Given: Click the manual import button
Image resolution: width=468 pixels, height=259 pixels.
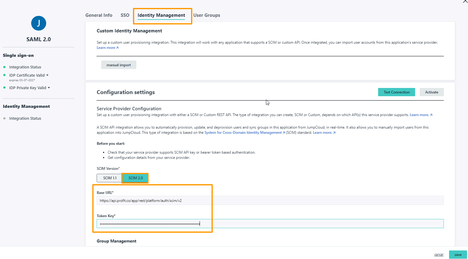Looking at the screenshot, I should [119, 65].
